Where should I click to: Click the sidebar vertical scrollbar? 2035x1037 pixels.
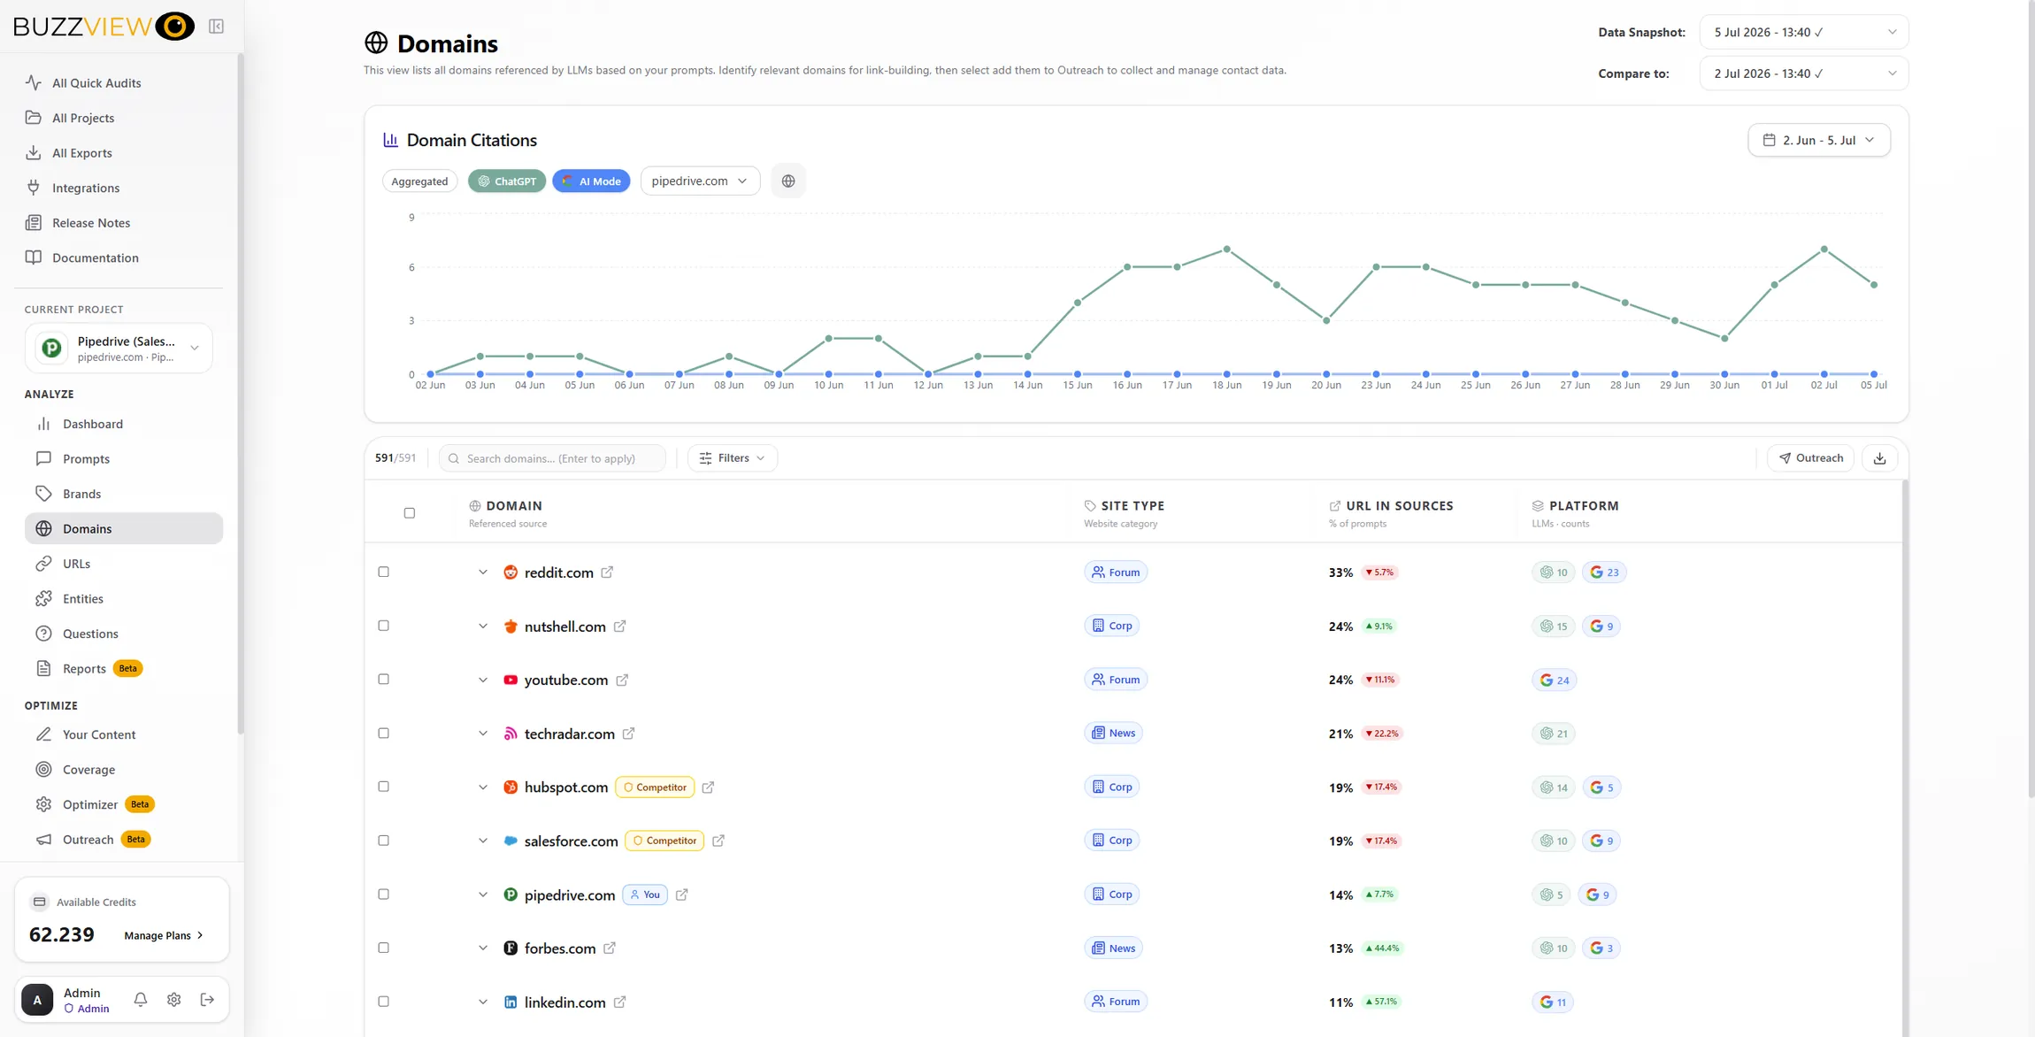pos(240,394)
